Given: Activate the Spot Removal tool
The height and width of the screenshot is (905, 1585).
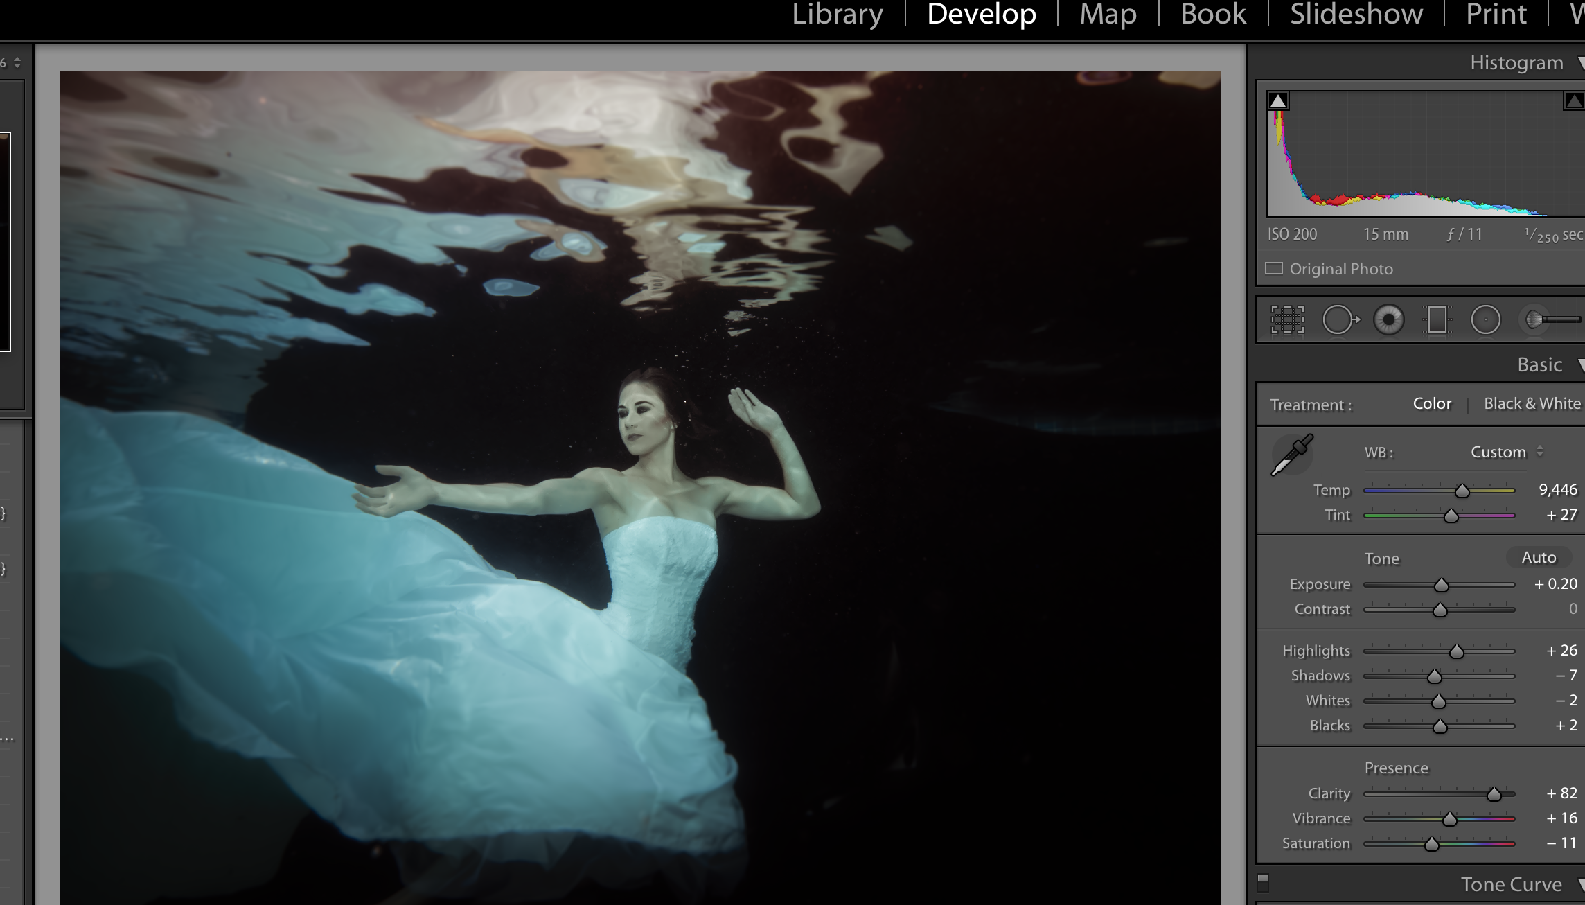Looking at the screenshot, I should pyautogui.click(x=1338, y=320).
